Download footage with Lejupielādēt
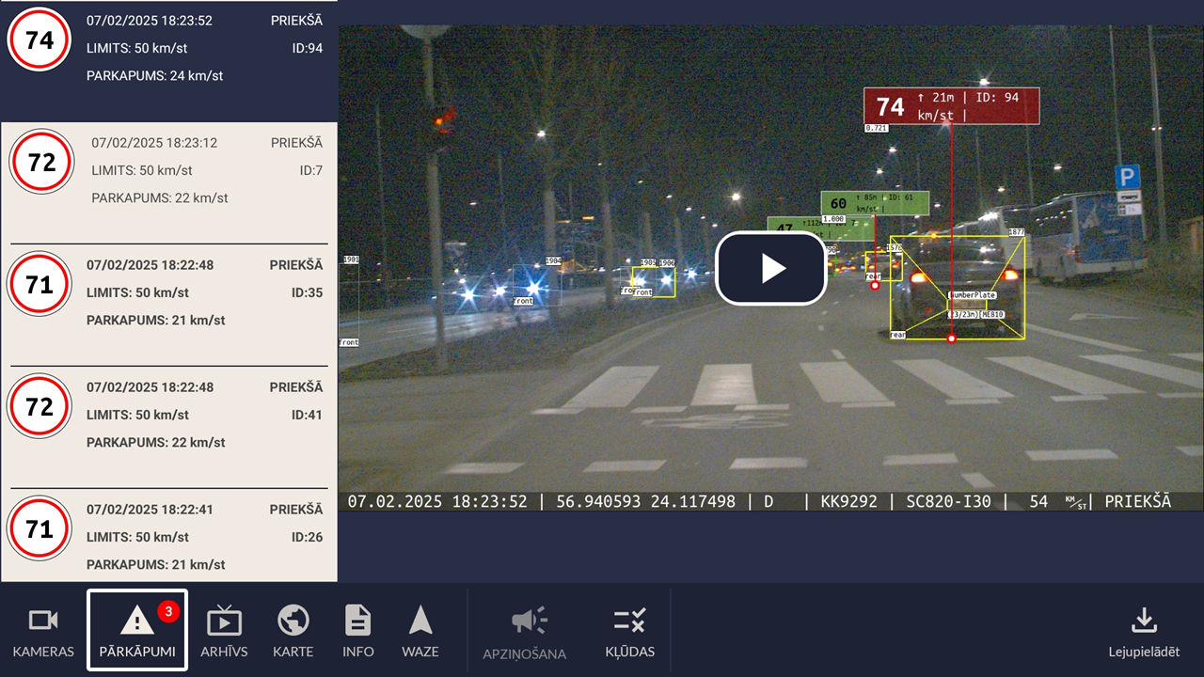 point(1143,631)
